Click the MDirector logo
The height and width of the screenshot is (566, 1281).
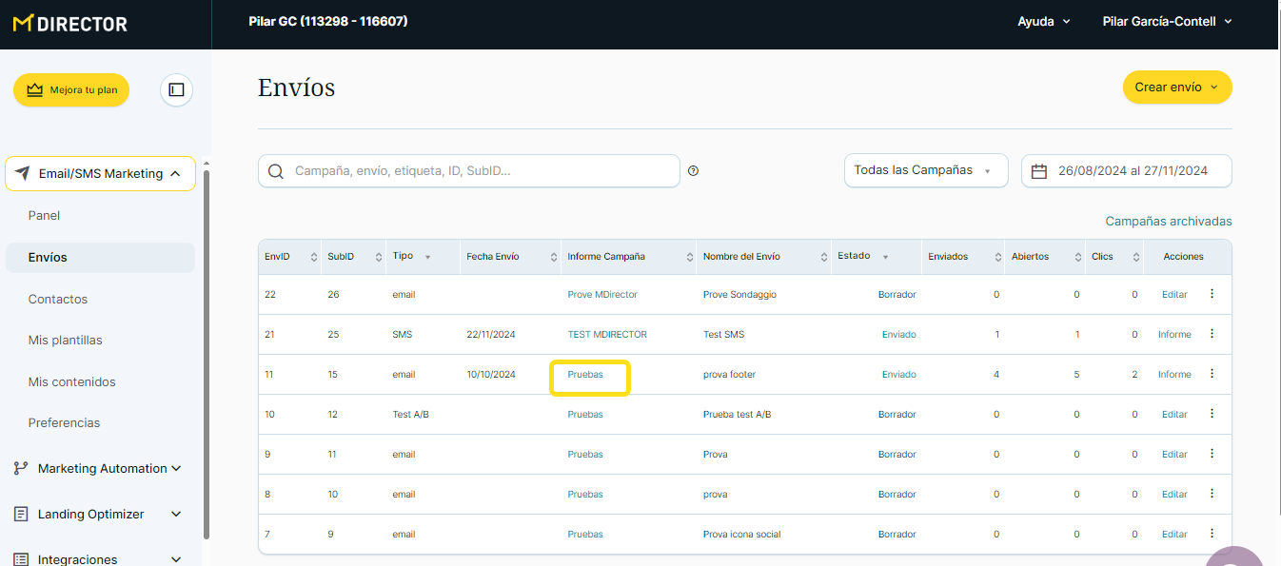coord(70,24)
